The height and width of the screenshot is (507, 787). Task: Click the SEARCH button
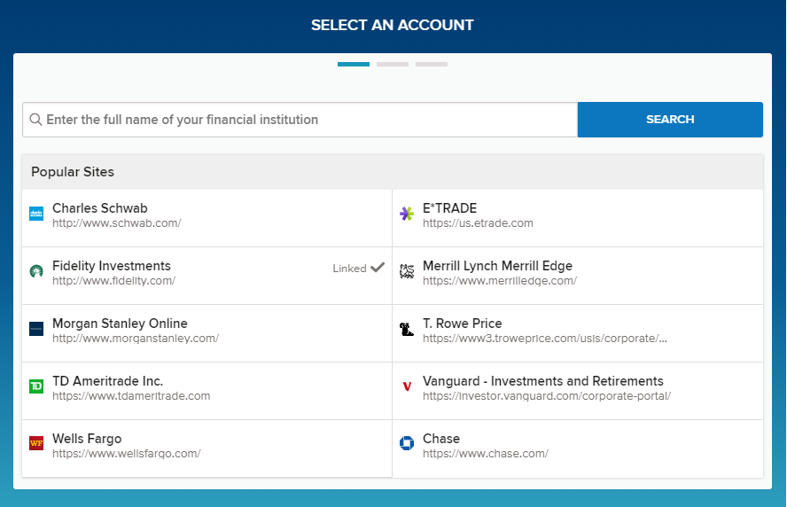670,120
